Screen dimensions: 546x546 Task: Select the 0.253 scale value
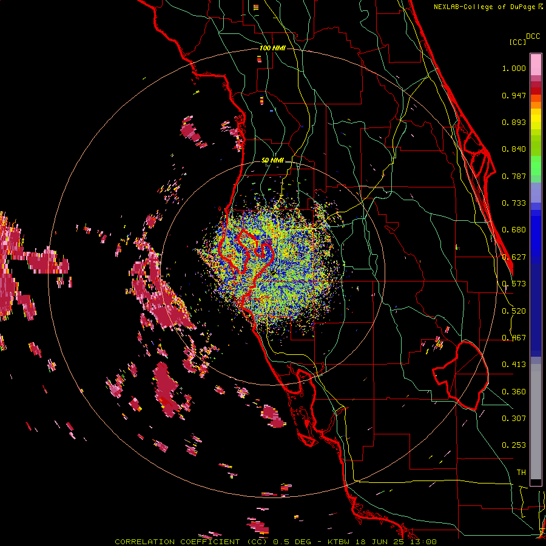(514, 445)
